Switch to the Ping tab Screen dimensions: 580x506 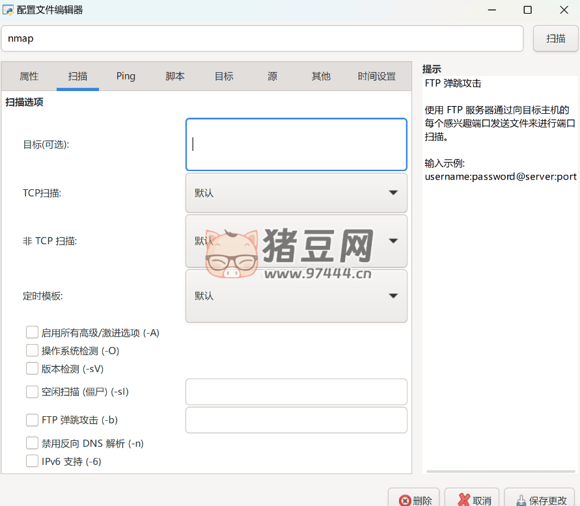tap(126, 76)
